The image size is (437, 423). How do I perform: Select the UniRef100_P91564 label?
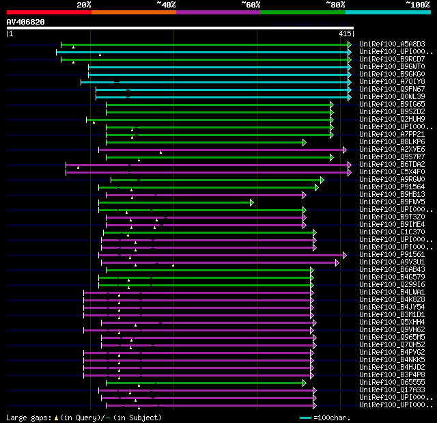392,187
